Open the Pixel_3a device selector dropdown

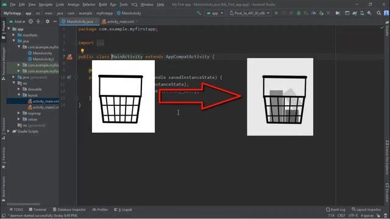tap(249, 13)
